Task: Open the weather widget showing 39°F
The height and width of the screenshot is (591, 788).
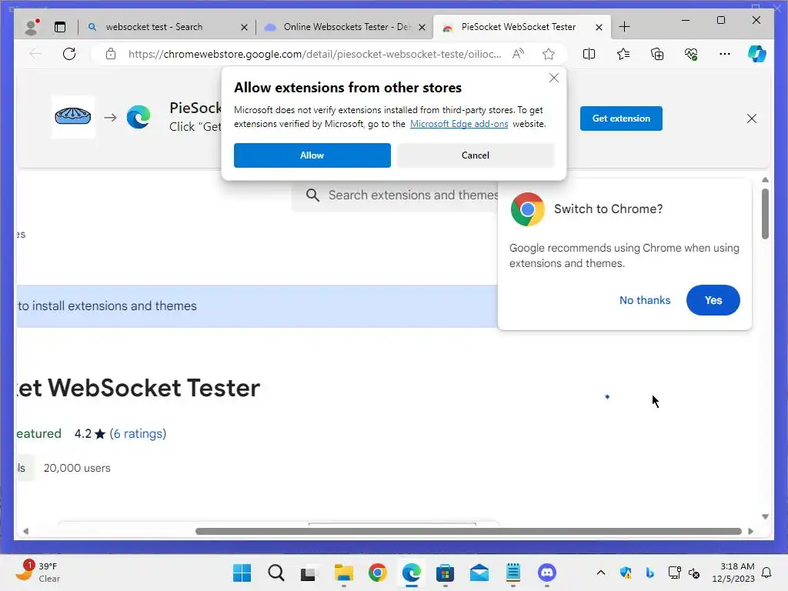Action: coord(37,572)
